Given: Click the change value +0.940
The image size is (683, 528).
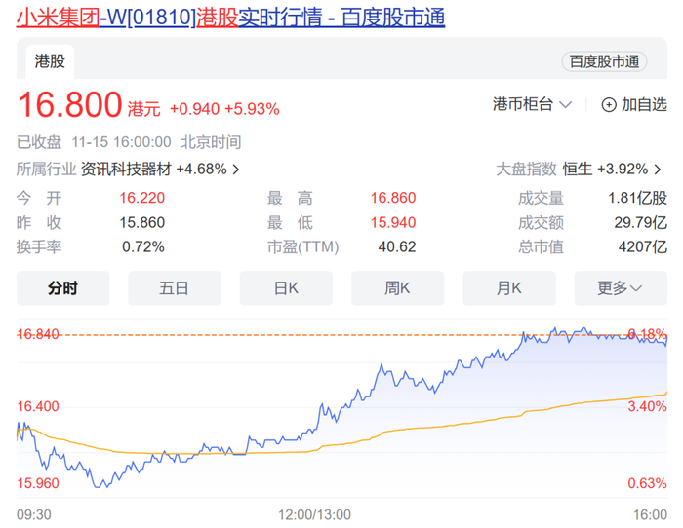Looking at the screenshot, I should 194,109.
